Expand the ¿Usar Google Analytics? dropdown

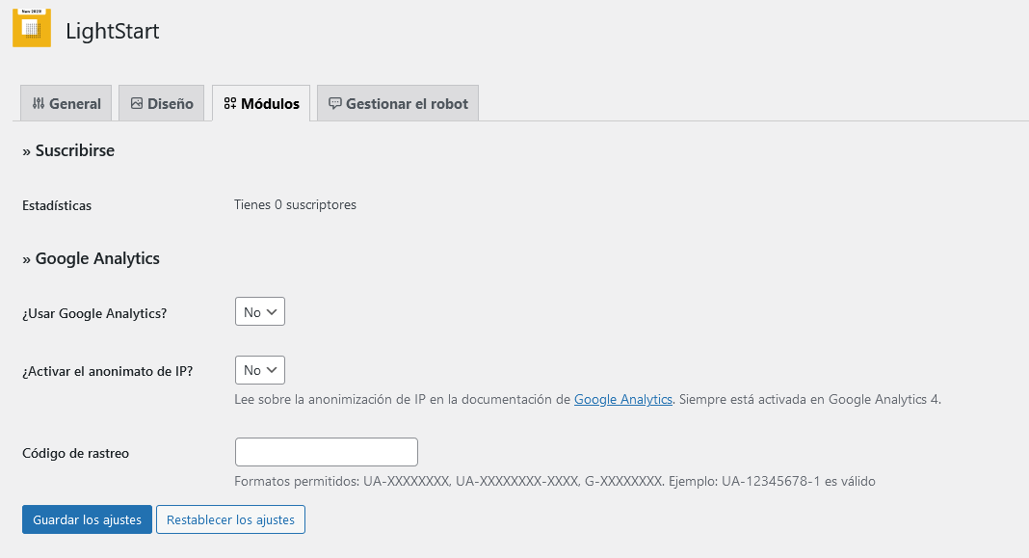pyautogui.click(x=260, y=312)
